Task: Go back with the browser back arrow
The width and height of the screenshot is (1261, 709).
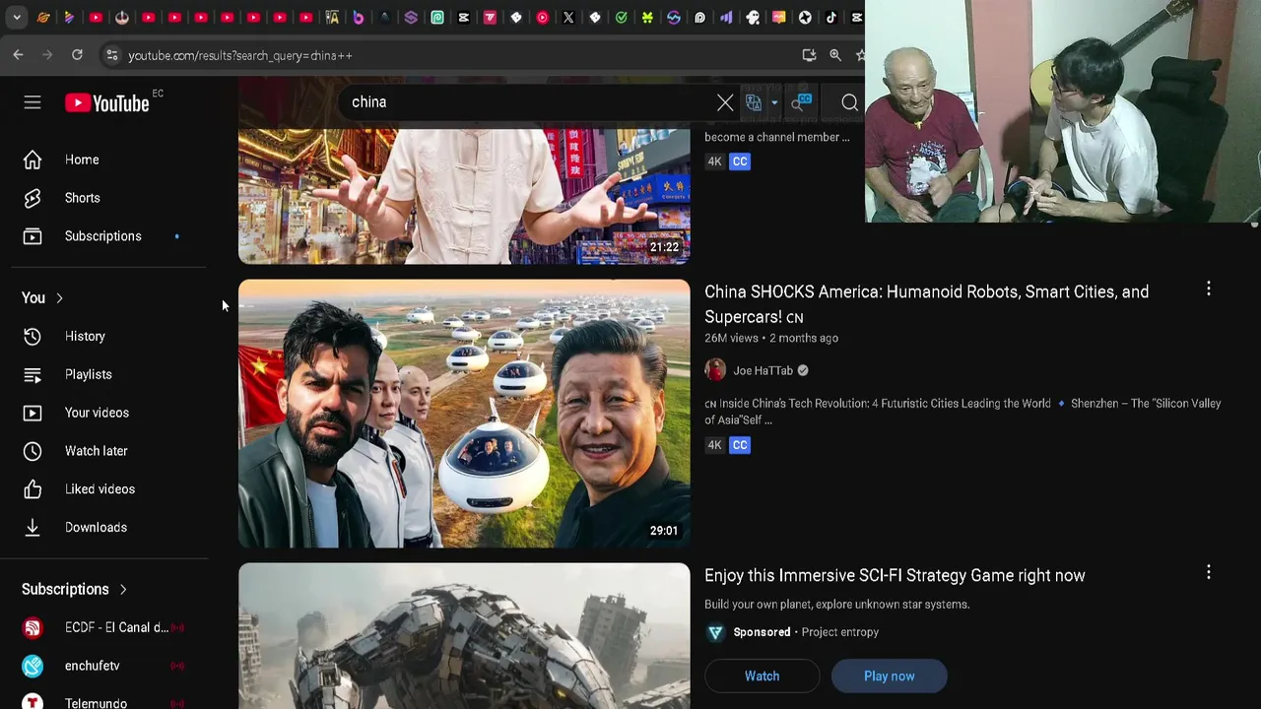Action: pyautogui.click(x=19, y=55)
